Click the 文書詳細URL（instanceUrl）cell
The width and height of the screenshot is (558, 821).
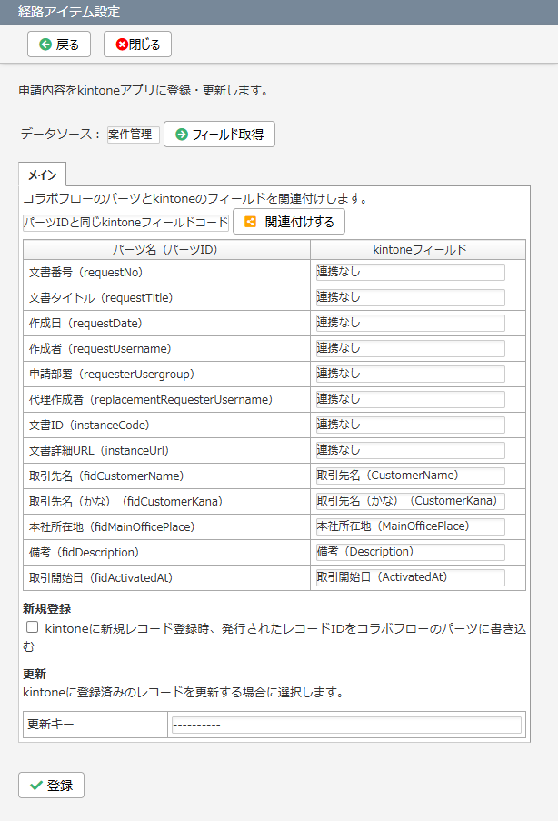(x=166, y=450)
